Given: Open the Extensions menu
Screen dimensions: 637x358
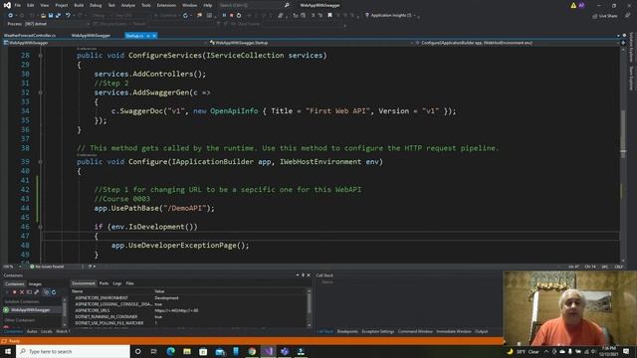Looking at the screenshot, I should 166,5.
